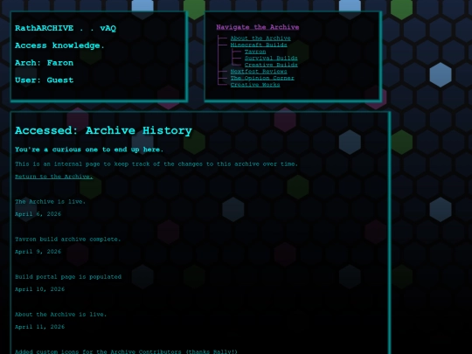This screenshot has width=472, height=354.
Task: Open the Minecraft Builds link
Action: (x=259, y=45)
